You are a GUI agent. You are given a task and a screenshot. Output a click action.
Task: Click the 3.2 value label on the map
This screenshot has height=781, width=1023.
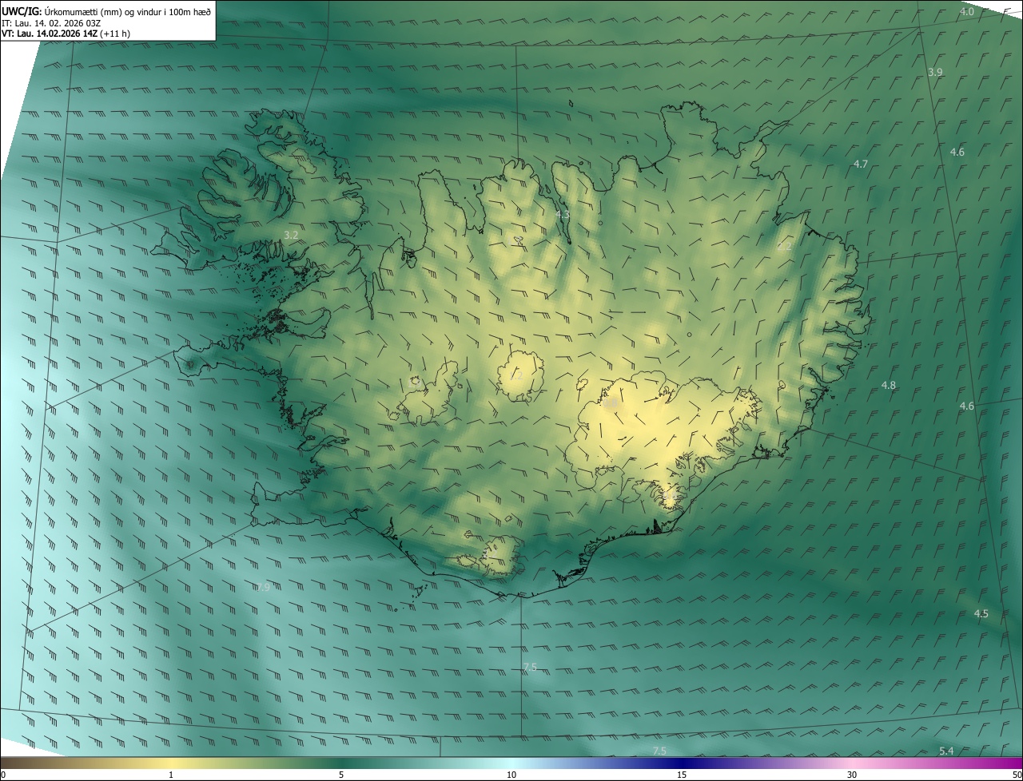coord(291,235)
